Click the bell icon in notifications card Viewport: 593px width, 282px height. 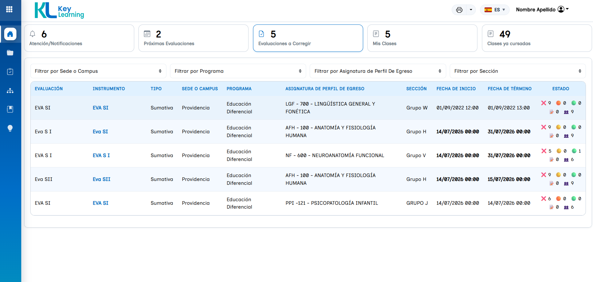click(33, 34)
